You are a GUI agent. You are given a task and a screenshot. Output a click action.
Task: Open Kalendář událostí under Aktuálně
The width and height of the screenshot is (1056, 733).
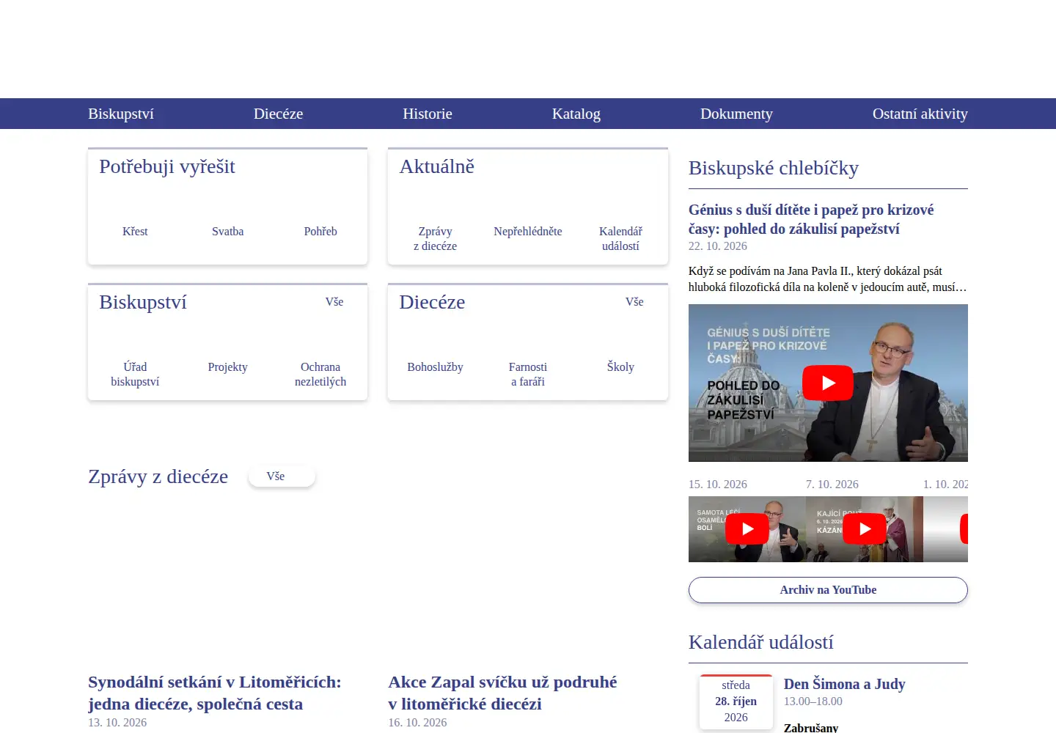click(620, 238)
